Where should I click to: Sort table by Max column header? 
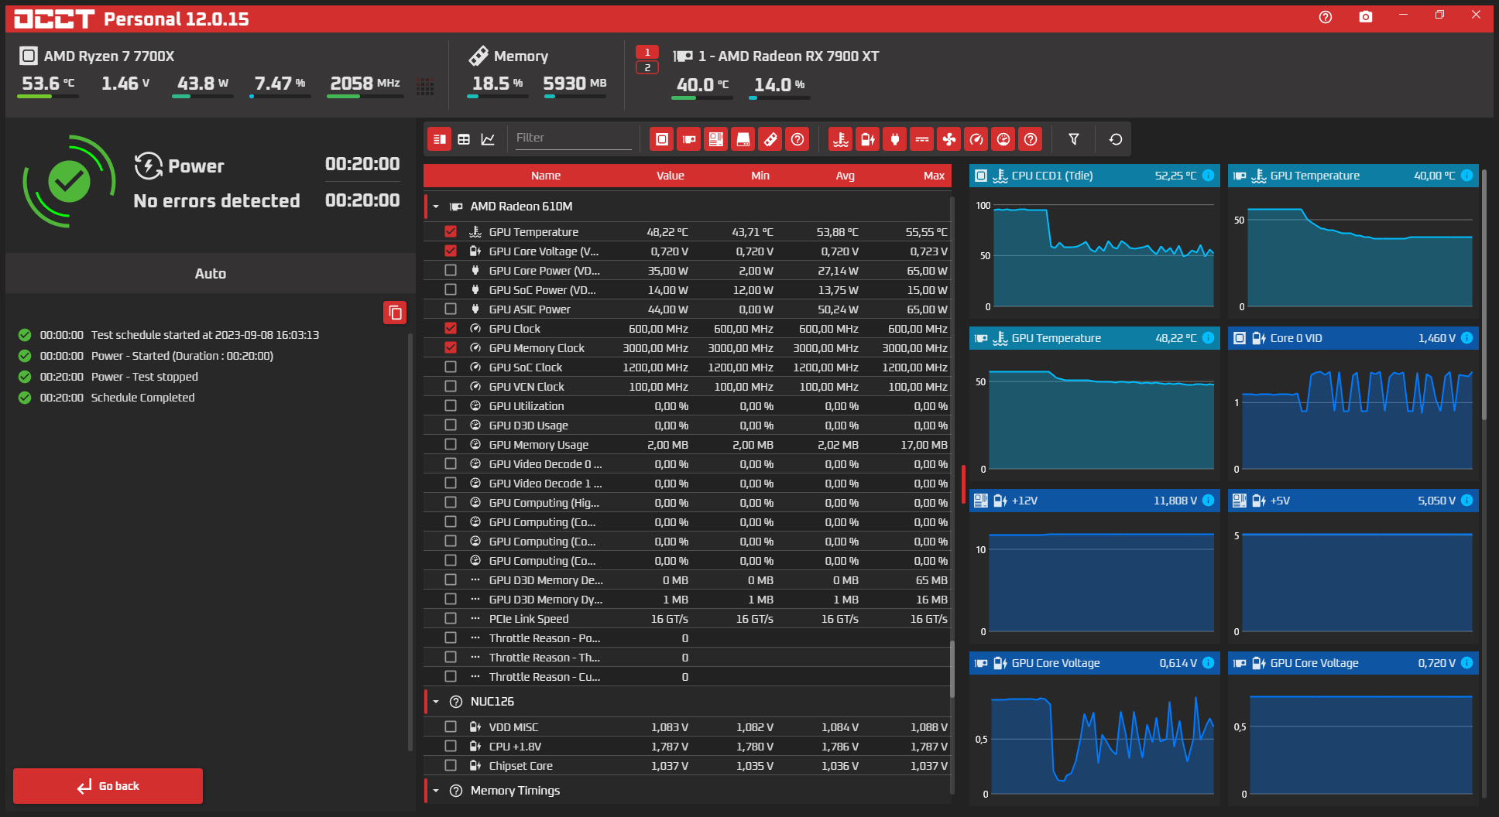(x=933, y=176)
